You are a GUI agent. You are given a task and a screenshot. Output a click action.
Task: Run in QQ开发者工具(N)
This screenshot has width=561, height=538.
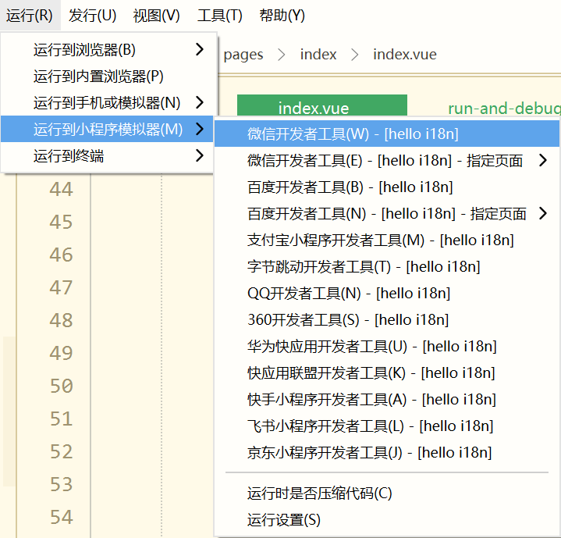(348, 294)
